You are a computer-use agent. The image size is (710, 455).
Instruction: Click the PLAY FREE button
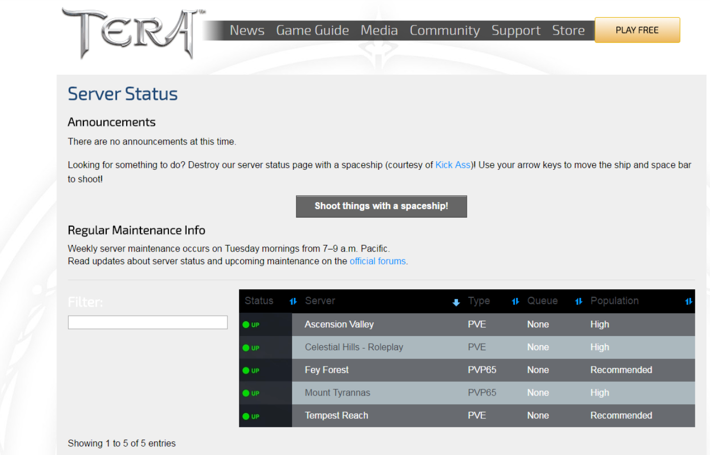[637, 30]
